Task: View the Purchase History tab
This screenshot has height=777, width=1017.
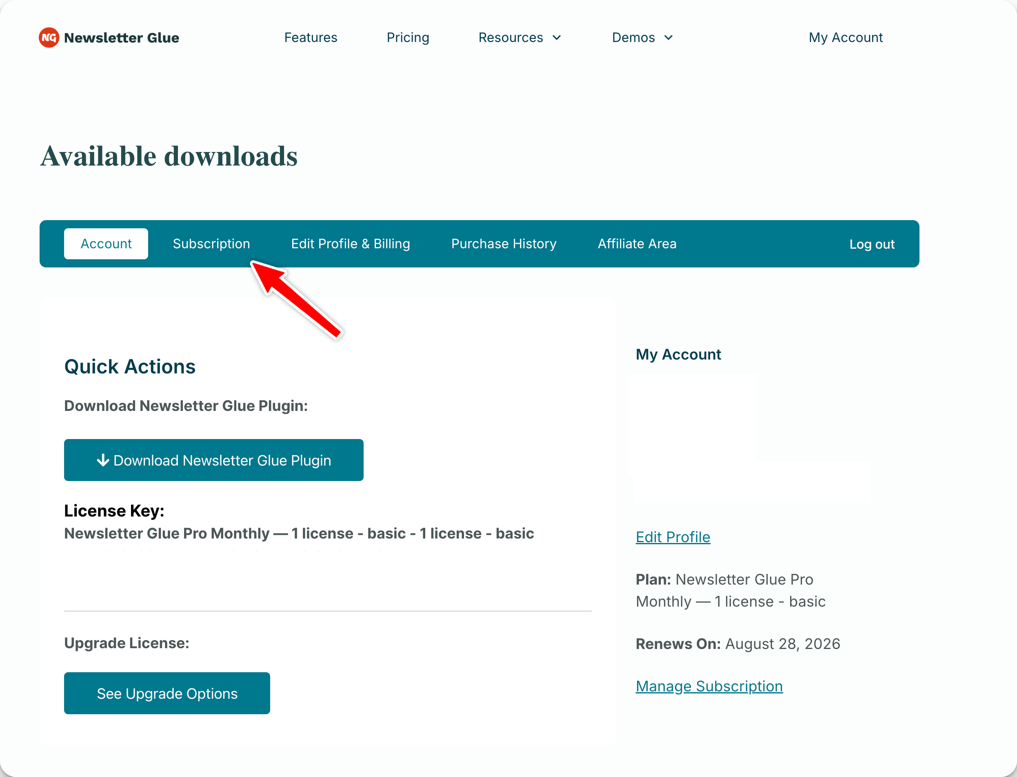Action: pos(504,244)
